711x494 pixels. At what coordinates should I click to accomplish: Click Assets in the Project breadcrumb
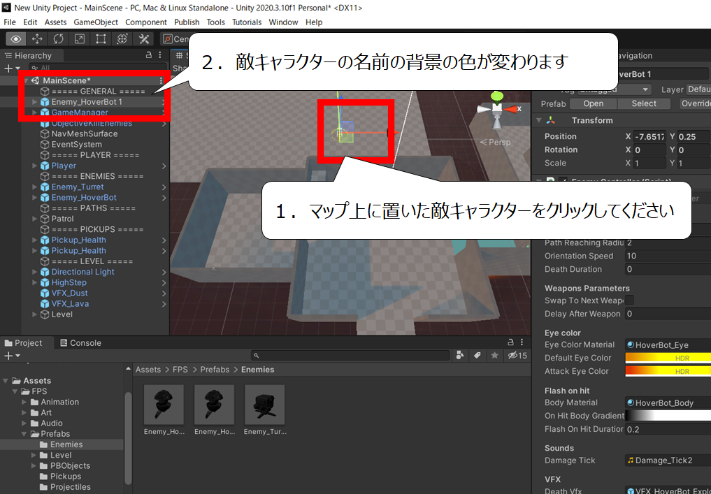coord(148,370)
